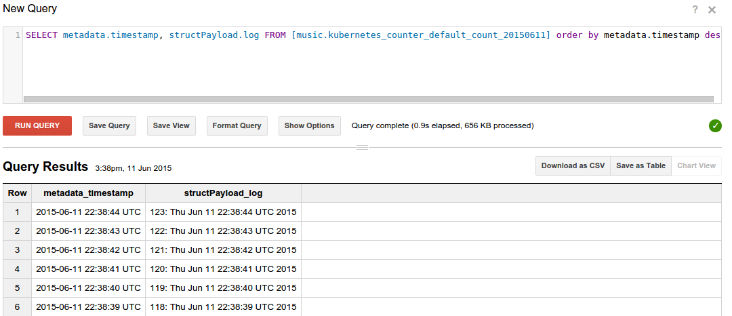Click the horizontal scrollbar of query editor
Viewport: 732px width, 316px height.
point(366,99)
